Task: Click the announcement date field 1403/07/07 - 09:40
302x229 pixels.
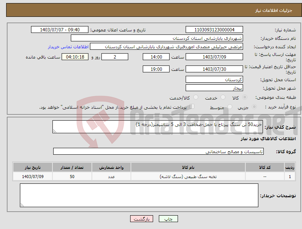Action: [x=60, y=30]
